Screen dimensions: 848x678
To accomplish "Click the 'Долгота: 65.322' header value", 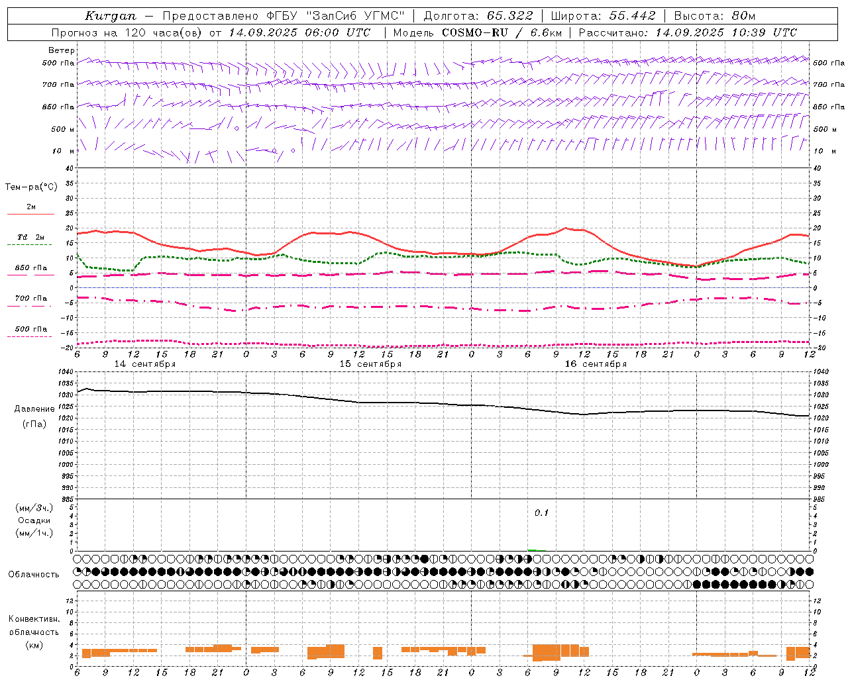I will pos(477,16).
